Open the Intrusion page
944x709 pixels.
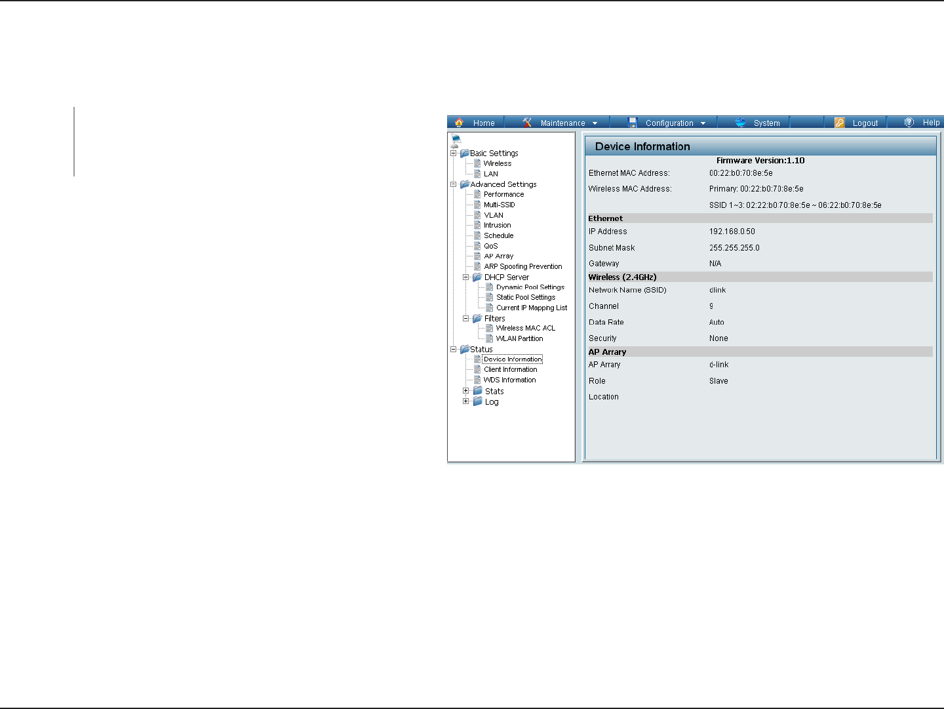498,225
